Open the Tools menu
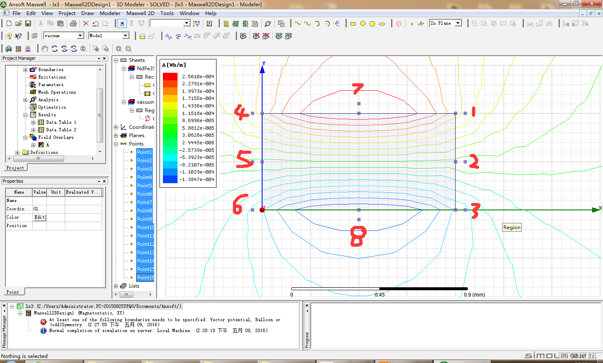Screen dimensions: 603x363 pos(167,13)
